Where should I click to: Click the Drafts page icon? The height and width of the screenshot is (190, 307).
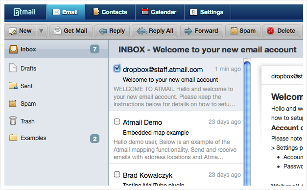point(13,68)
